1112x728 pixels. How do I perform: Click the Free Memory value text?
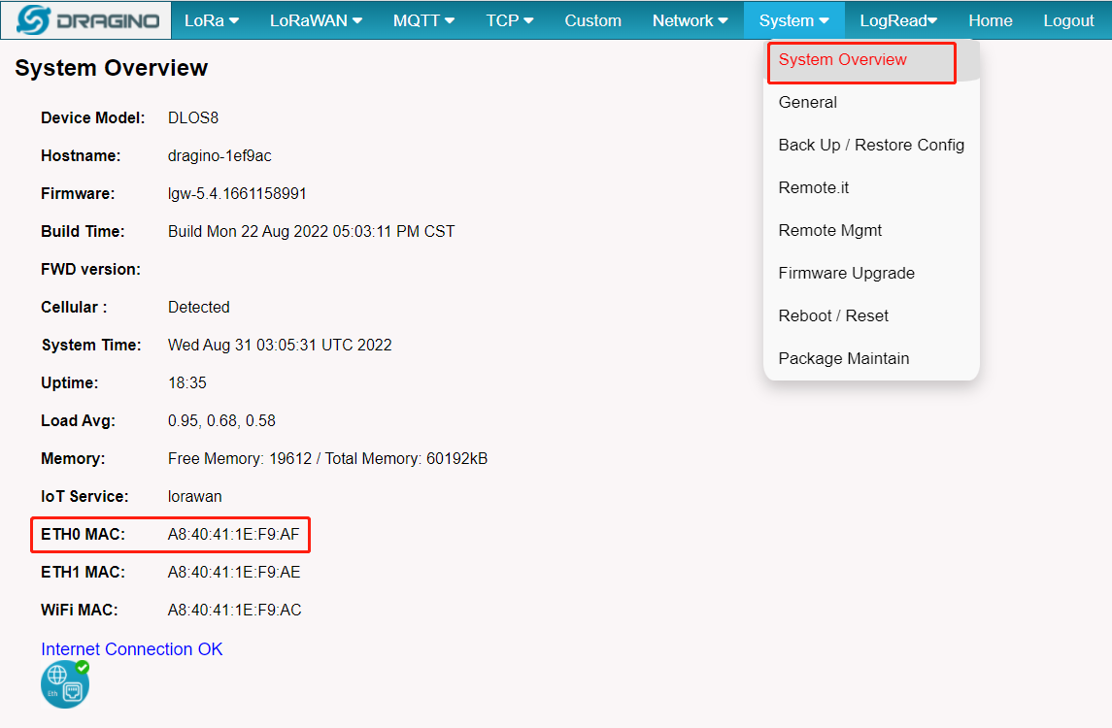[327, 458]
